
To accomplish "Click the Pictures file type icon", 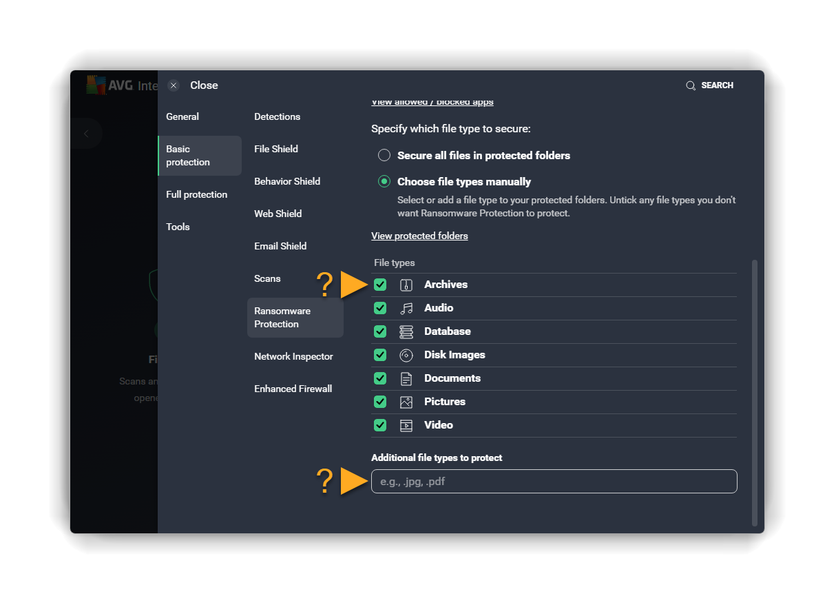I will coord(406,402).
